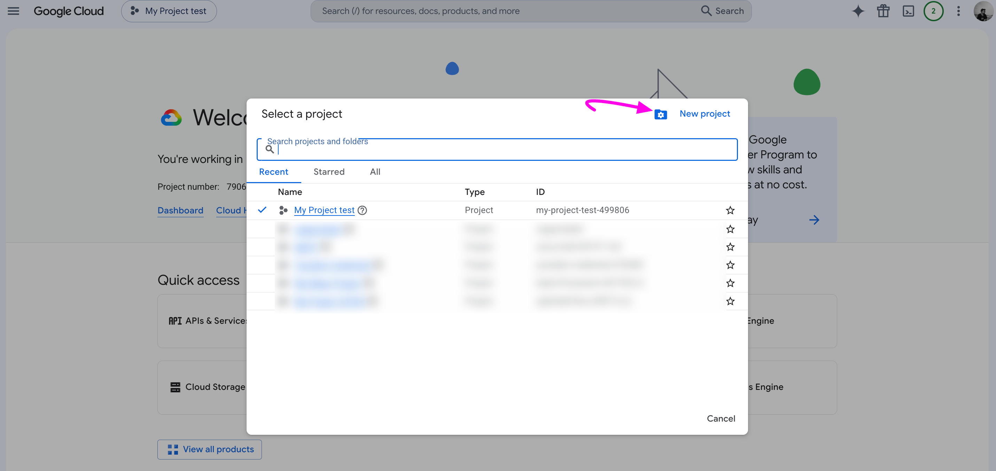Switch to the Starred tab
This screenshot has height=471, width=996.
tap(329, 172)
